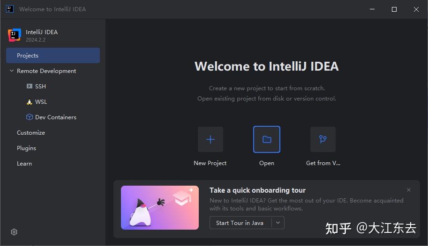Click the version number 2024.2.2
The height and width of the screenshot is (246, 428).
click(36, 40)
